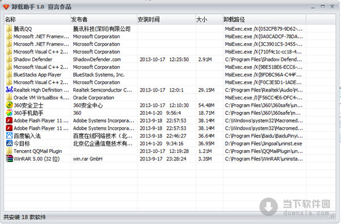Viewport: 341px width, 224px height.
Task: Click install time 2013-10-17 12:25:50
Action: (x=164, y=59)
